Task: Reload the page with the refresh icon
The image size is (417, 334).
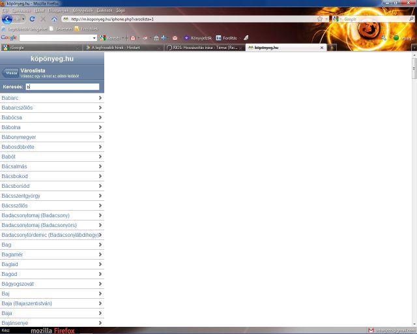Action: tap(32, 19)
